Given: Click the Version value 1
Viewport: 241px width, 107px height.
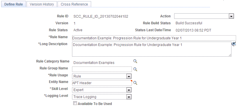Looking at the screenshot, I should (75, 23).
